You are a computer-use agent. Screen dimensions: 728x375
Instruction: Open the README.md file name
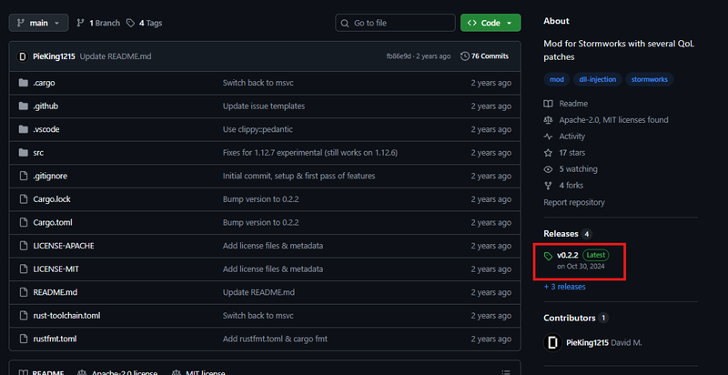click(x=56, y=292)
